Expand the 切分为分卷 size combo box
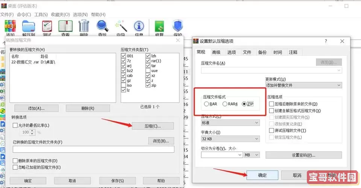 [x=240, y=155]
